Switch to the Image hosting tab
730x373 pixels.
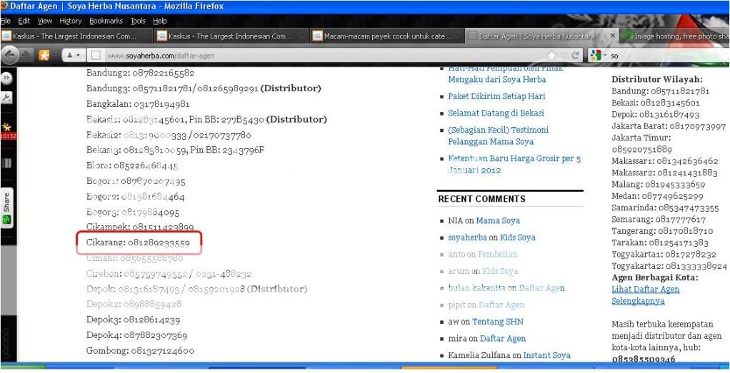coord(676,36)
